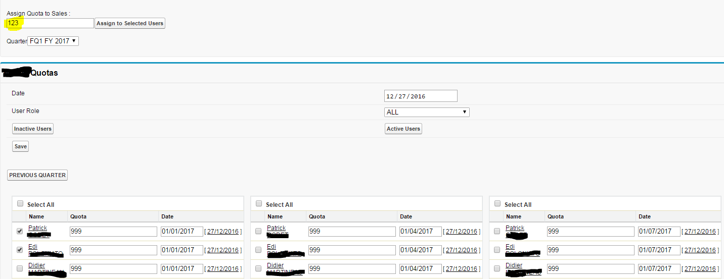Check Select All in the first table
The width and height of the screenshot is (724, 279).
click(20, 204)
